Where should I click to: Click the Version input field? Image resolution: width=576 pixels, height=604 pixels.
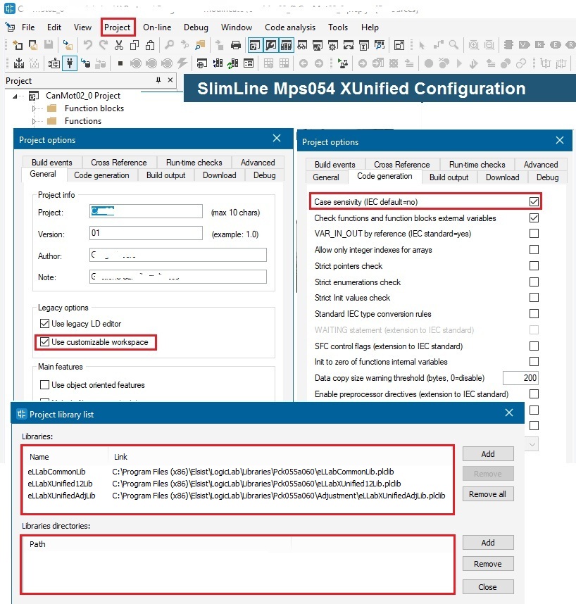coord(146,233)
